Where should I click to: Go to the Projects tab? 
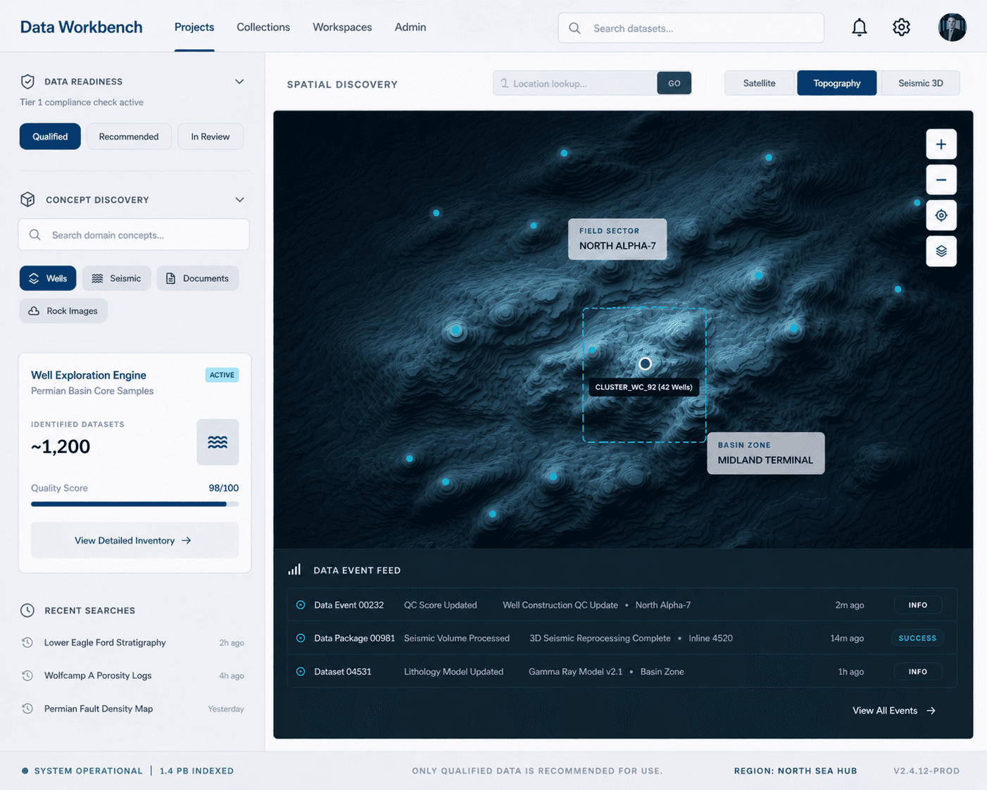(x=194, y=27)
